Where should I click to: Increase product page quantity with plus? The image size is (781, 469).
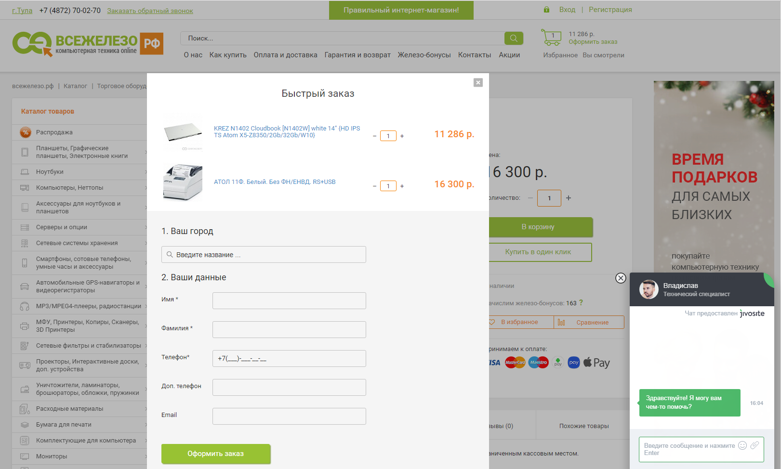(569, 198)
